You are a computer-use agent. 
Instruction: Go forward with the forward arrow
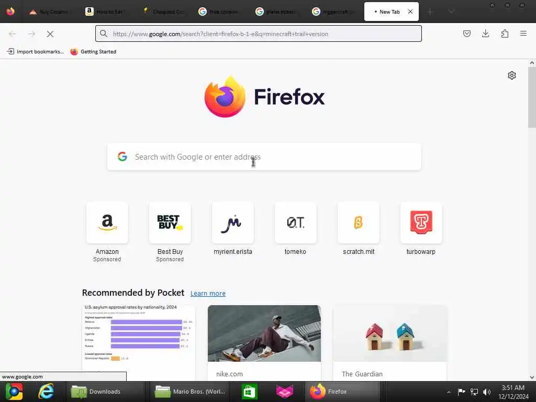coord(31,34)
